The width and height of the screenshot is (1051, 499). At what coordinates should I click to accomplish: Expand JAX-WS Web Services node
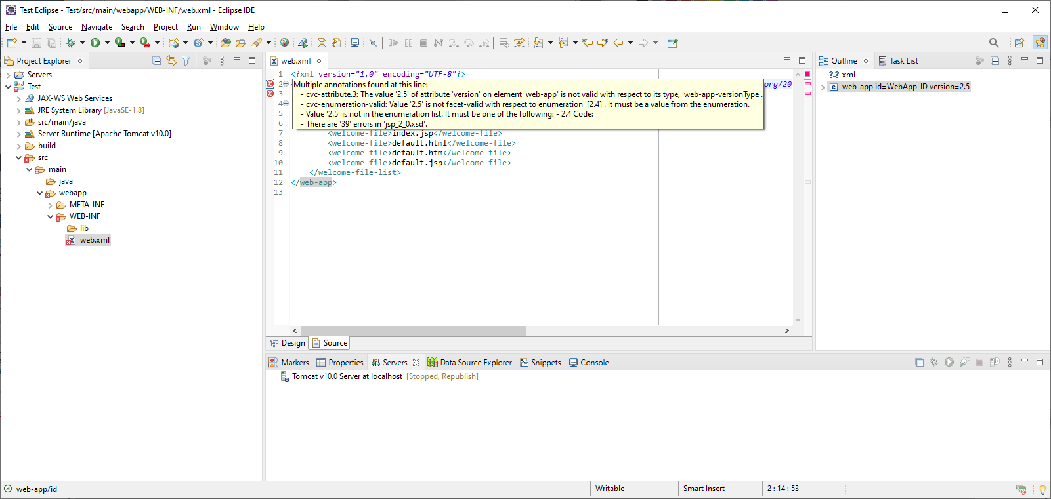(x=18, y=98)
